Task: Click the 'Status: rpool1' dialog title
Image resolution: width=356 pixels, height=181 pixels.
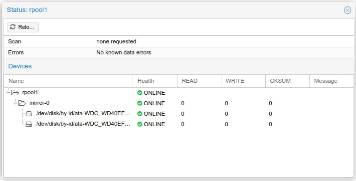Action: 27,10
